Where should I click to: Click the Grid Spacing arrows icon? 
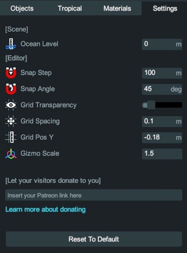coord(11,121)
